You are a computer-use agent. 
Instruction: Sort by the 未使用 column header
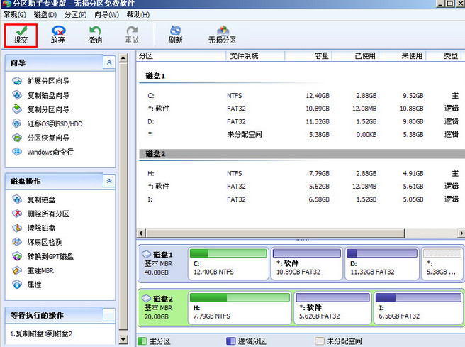tap(403, 56)
